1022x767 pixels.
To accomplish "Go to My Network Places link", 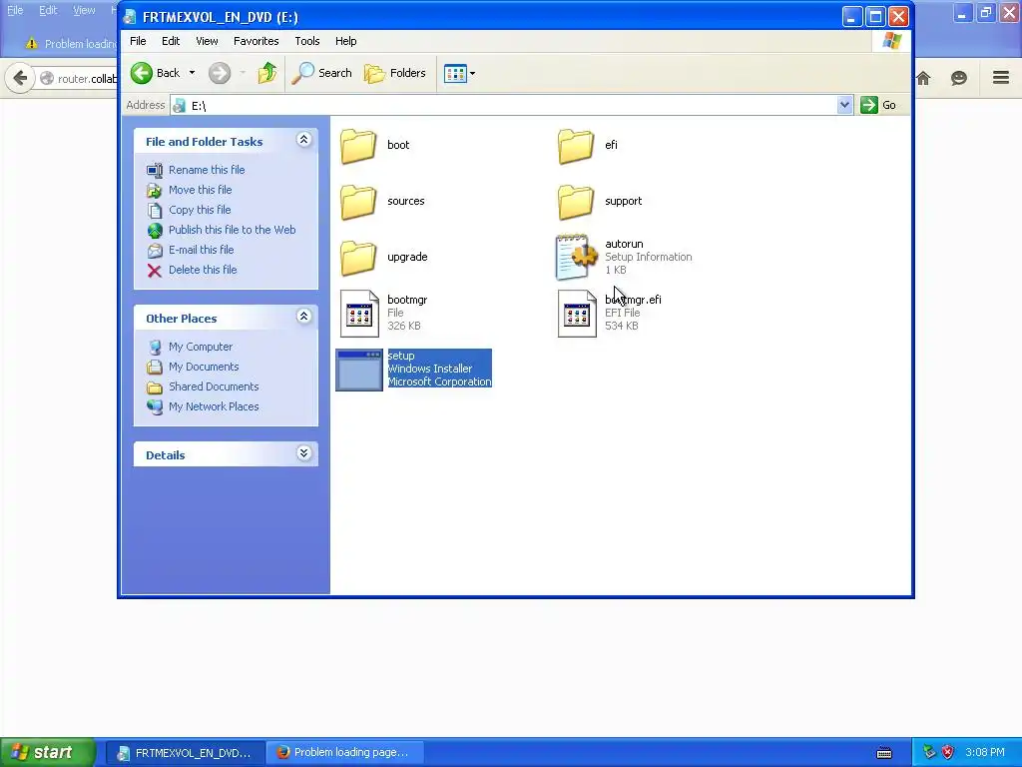I will coord(214,406).
